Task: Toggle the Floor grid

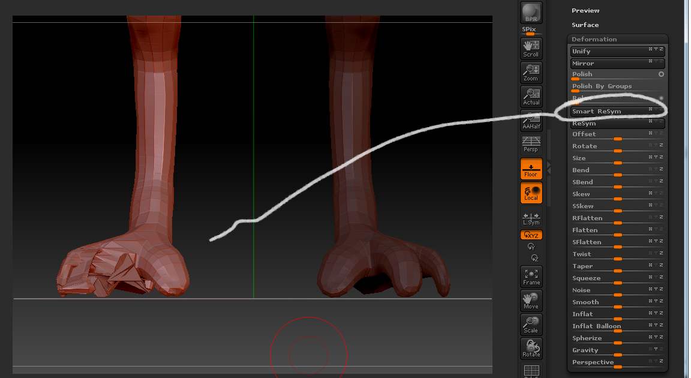Action: (530, 170)
